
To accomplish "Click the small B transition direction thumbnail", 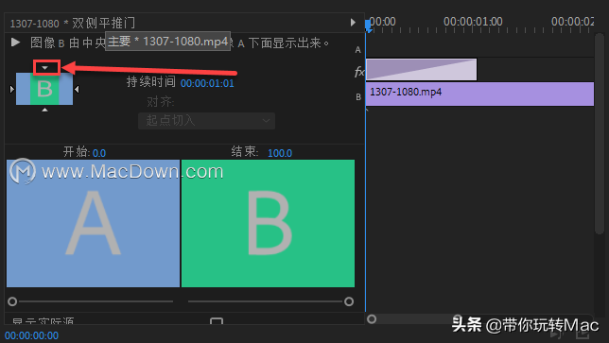I will tap(44, 89).
